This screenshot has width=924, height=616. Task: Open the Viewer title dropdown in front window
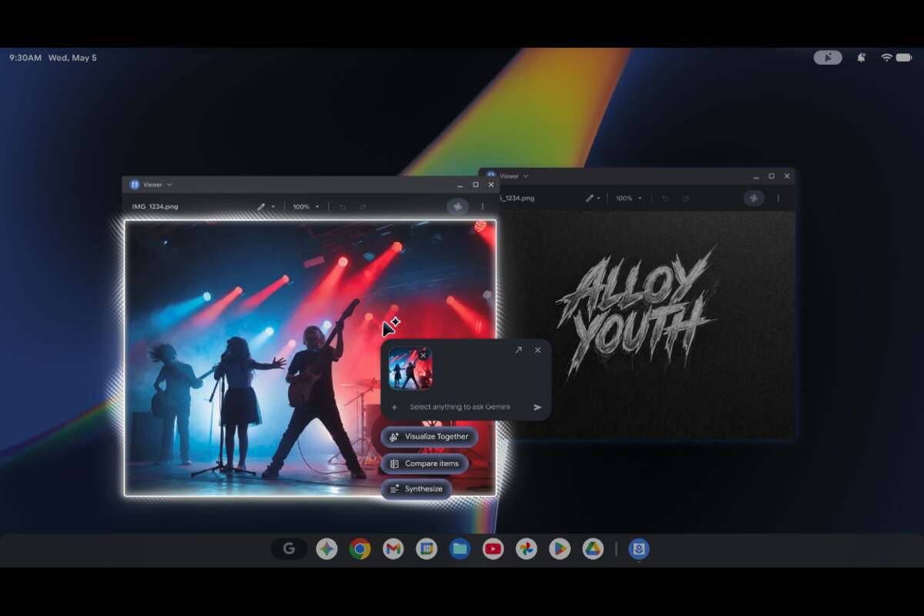[169, 185]
